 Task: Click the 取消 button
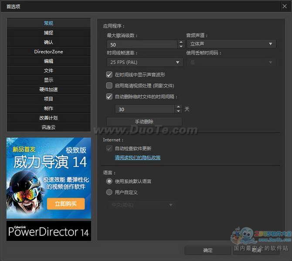tap(256, 251)
